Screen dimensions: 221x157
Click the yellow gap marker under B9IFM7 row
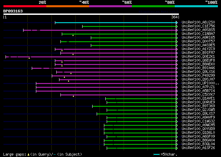(73, 54)
